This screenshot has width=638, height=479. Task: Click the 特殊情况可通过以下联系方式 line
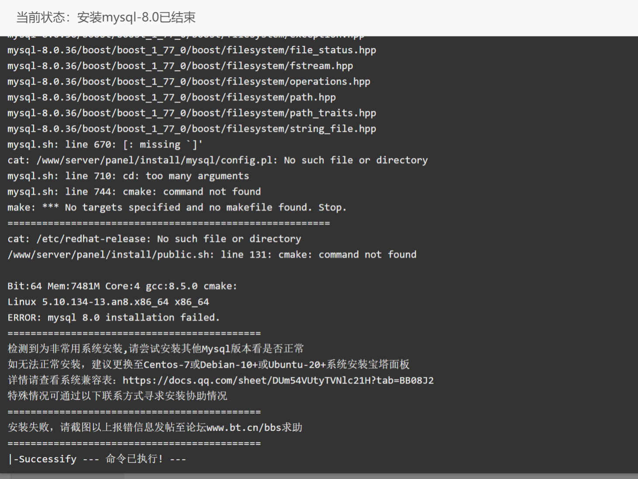[117, 396]
